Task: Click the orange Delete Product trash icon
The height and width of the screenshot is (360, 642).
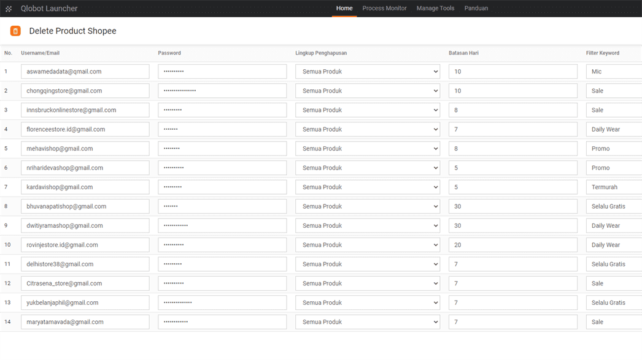Action: tap(15, 31)
